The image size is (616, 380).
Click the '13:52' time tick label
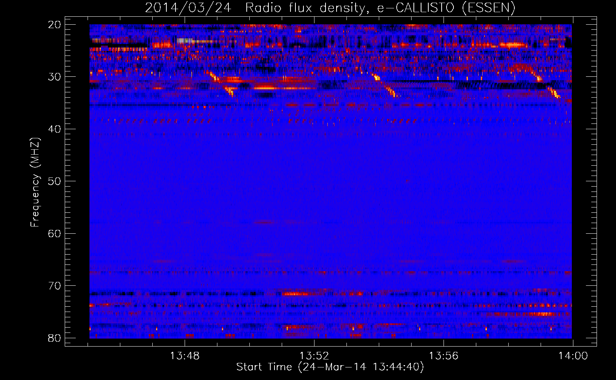(x=314, y=356)
